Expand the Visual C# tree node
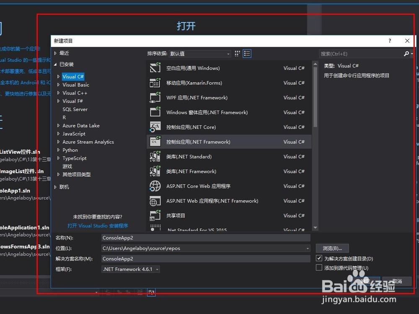 (x=59, y=77)
